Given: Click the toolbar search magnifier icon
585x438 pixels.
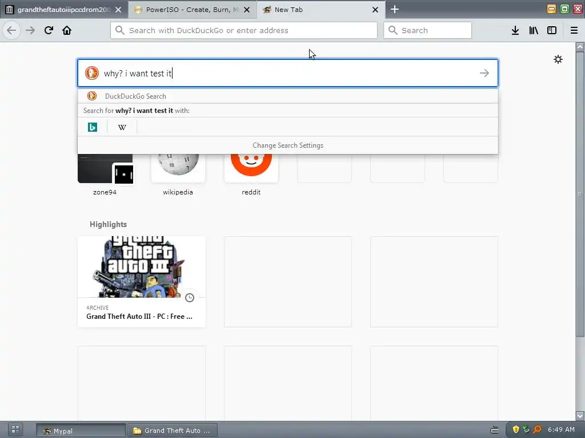Looking at the screenshot, I should [x=392, y=30].
